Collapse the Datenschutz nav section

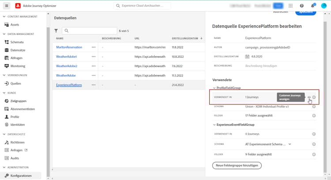pos(4,134)
